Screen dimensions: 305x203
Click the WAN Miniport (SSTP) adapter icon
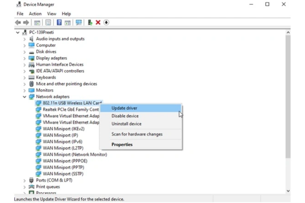point(38,174)
